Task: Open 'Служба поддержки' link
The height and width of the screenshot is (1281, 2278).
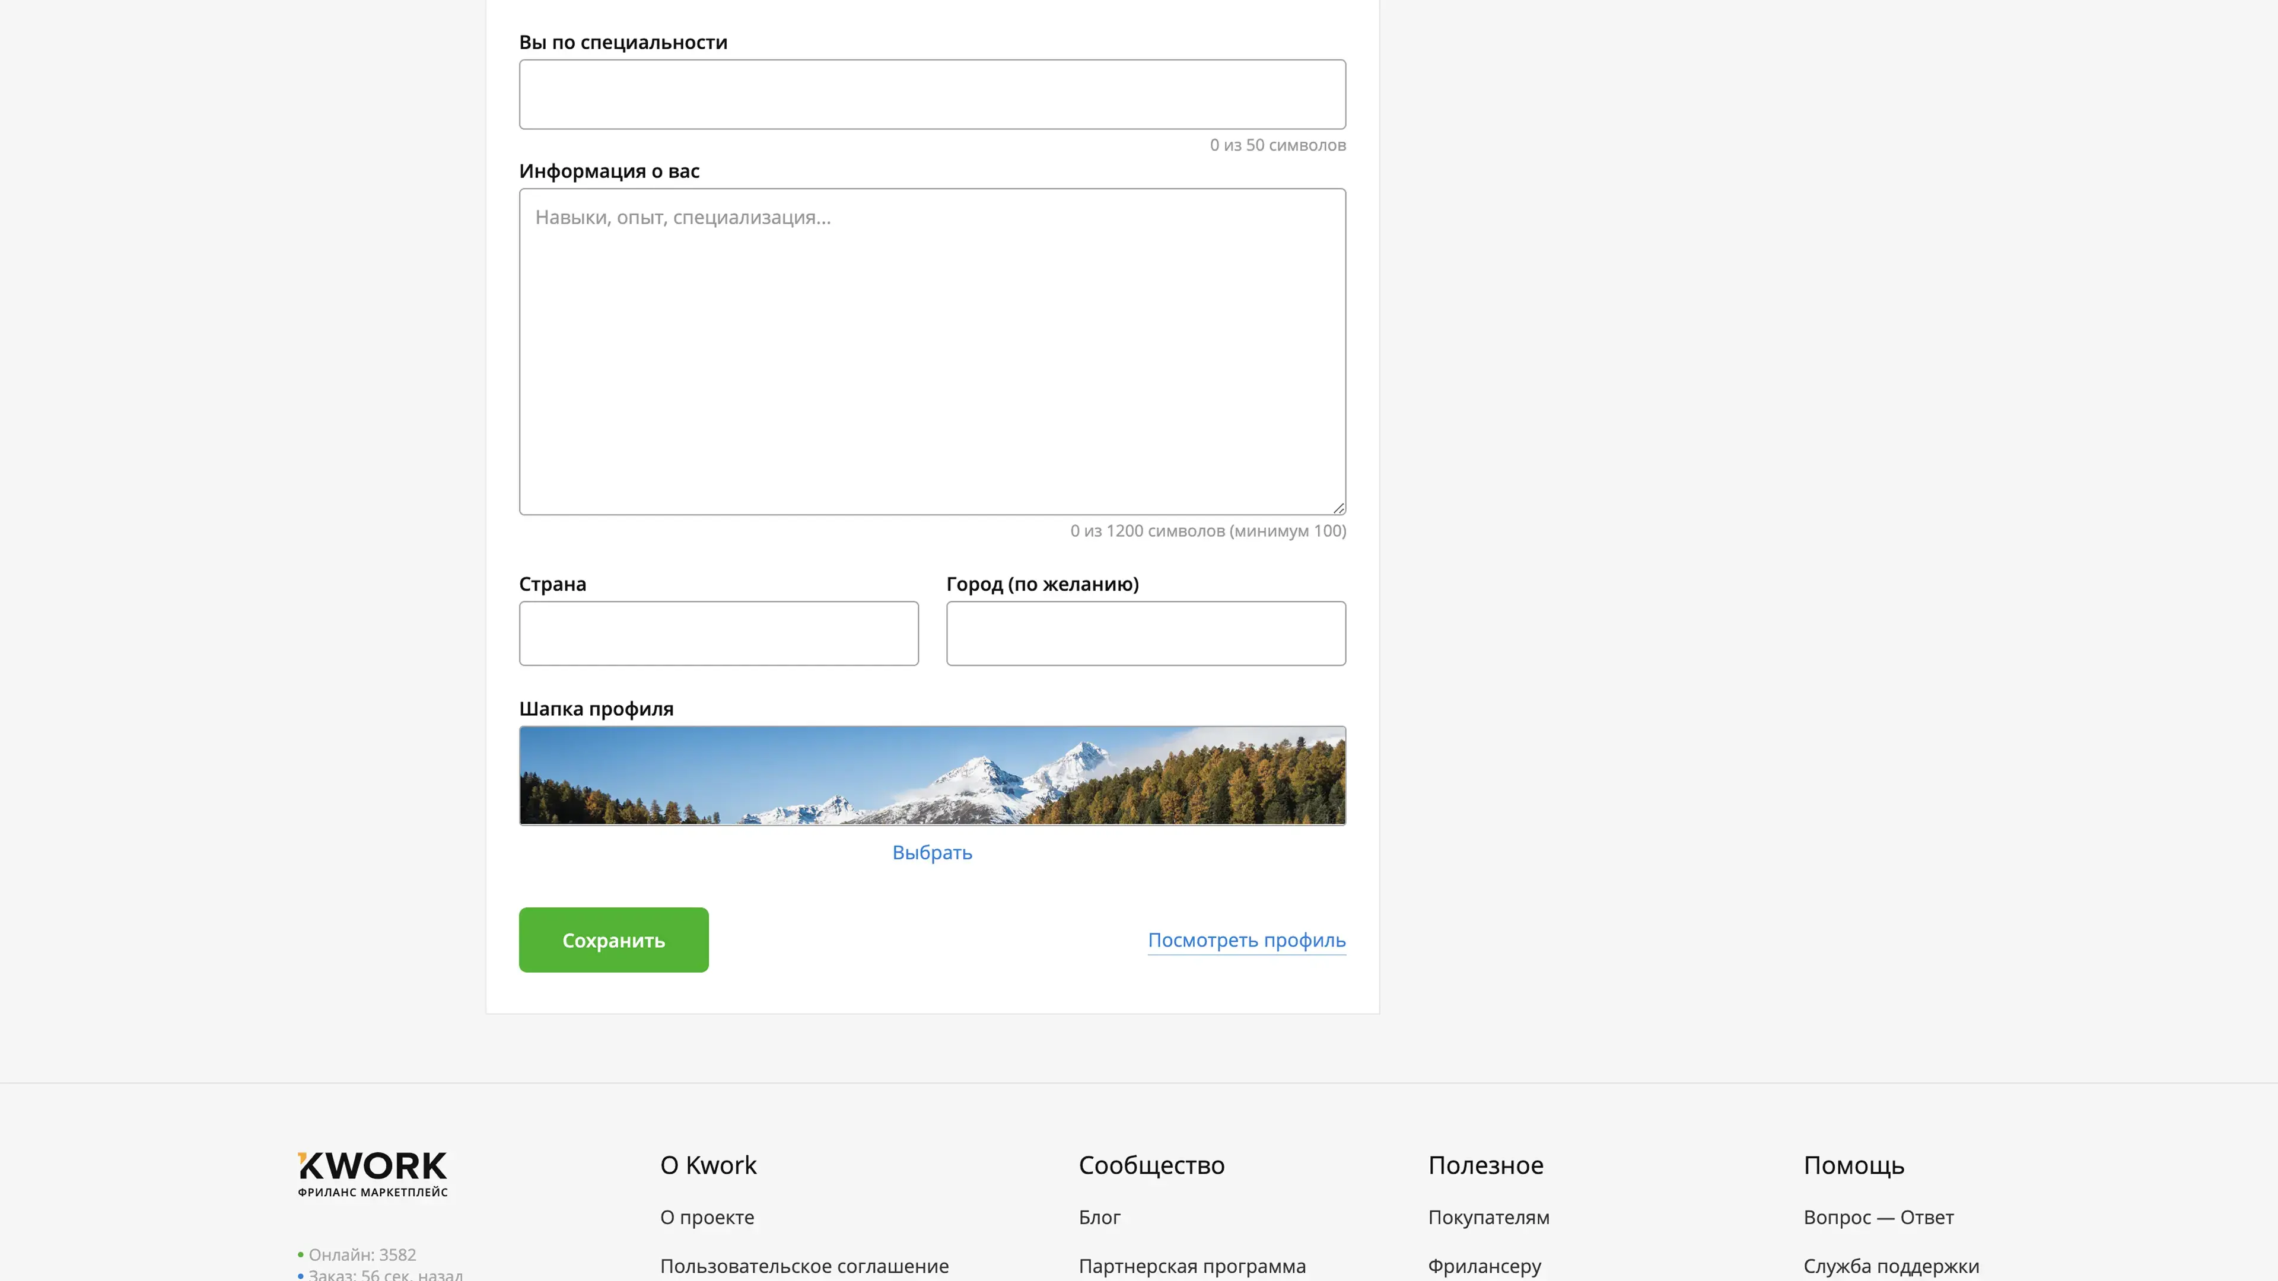Action: pos(1891,1266)
